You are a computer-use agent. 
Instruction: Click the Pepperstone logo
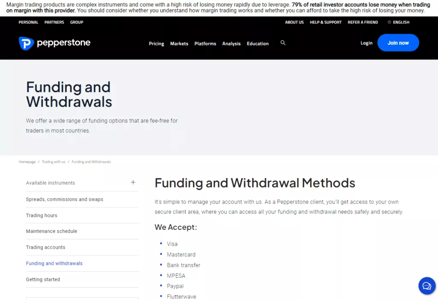54,43
